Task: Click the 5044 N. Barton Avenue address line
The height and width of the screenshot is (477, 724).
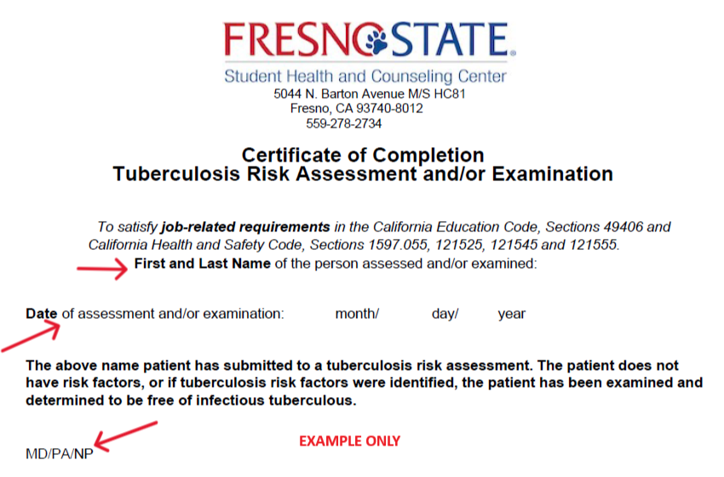Action: (x=370, y=94)
